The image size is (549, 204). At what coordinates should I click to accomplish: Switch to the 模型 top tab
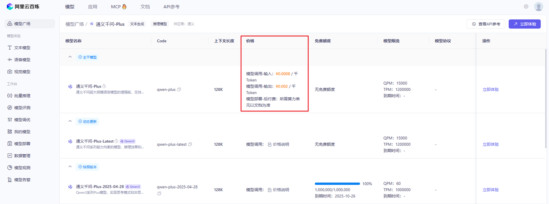click(x=69, y=6)
